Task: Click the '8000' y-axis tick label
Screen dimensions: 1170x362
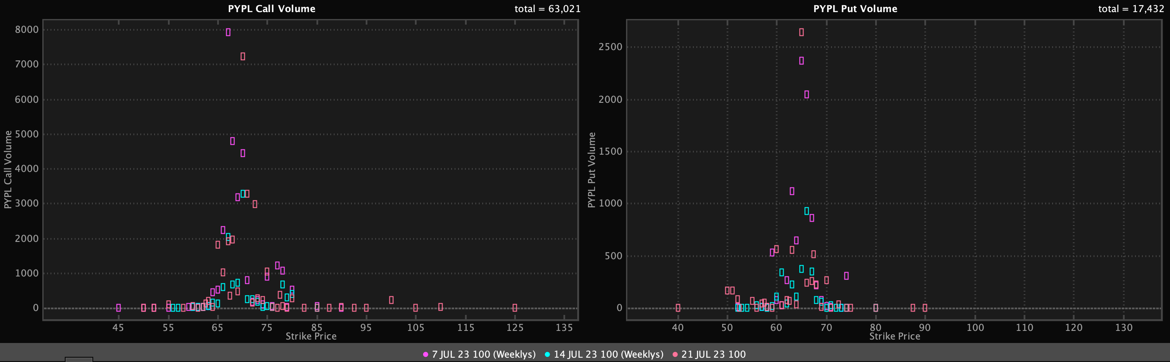Action: coord(27,29)
